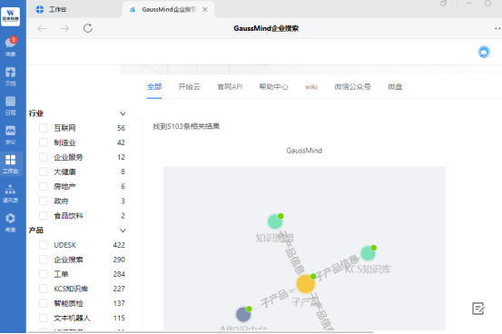Check the 智能质检 product filter

pyautogui.click(x=44, y=303)
